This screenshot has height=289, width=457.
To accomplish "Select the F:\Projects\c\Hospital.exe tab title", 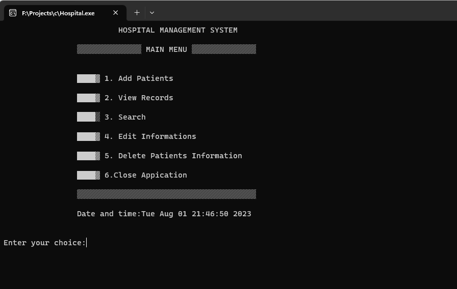I will [58, 13].
